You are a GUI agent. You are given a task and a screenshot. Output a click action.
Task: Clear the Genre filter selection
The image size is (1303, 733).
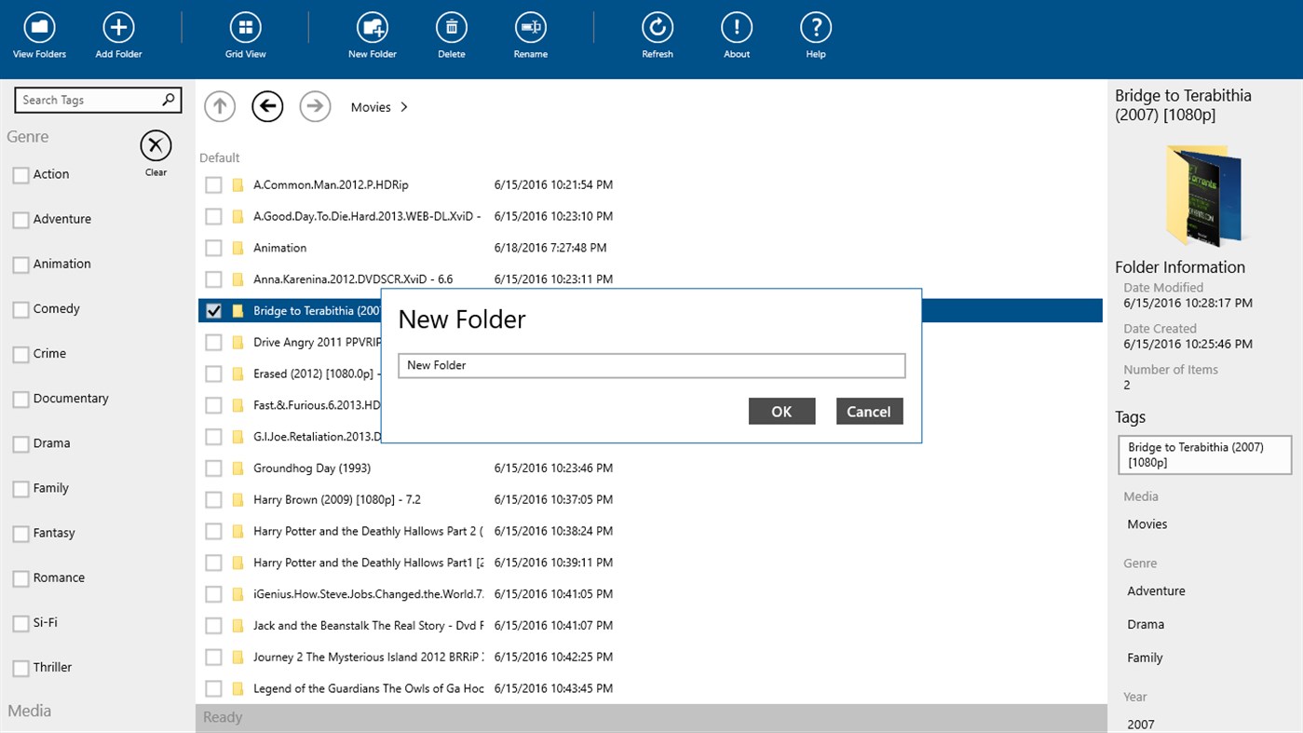(x=155, y=144)
